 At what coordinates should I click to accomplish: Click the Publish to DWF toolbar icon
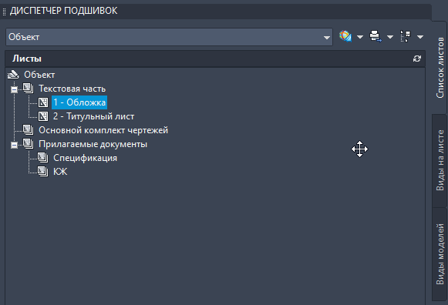345,36
